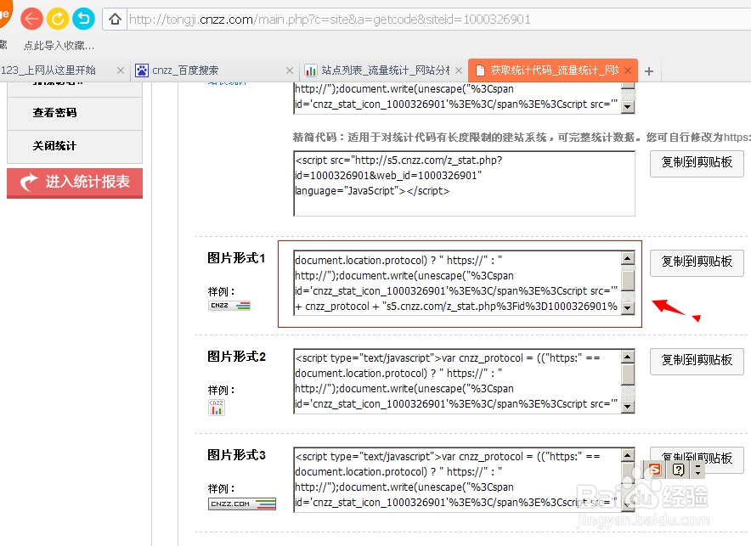
Task: Click inside the 精简代码 script textarea
Action: (464, 183)
